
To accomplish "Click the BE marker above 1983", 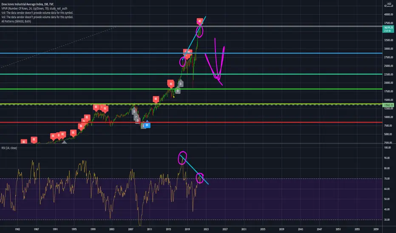I will tap(24, 142).
